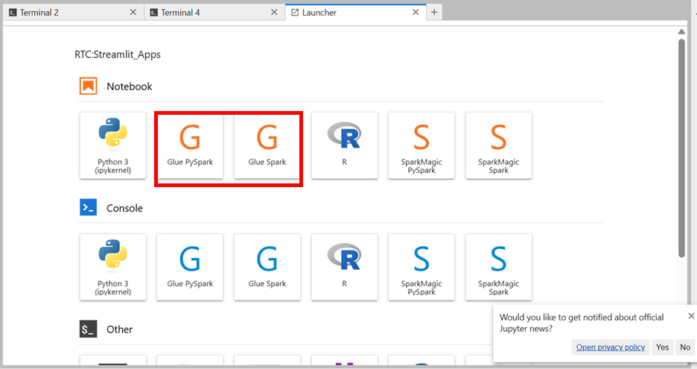This screenshot has height=369, width=697.
Task: Create a Glue PySpark notebook
Action: coord(190,145)
